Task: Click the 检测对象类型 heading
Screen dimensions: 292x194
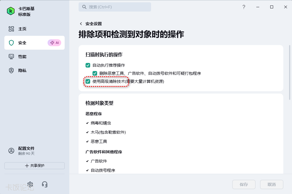Action: click(99, 103)
